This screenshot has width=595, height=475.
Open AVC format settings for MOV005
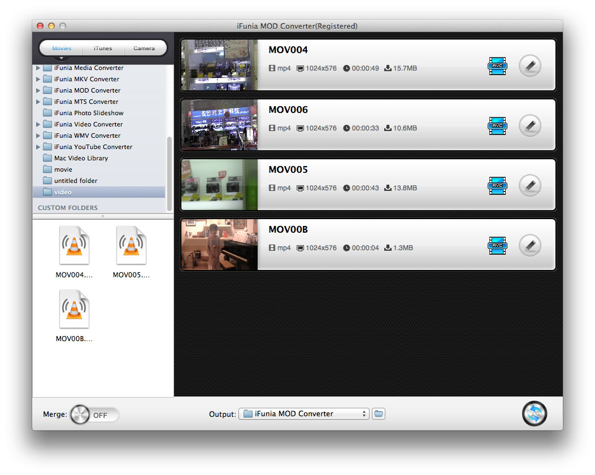pyautogui.click(x=497, y=186)
